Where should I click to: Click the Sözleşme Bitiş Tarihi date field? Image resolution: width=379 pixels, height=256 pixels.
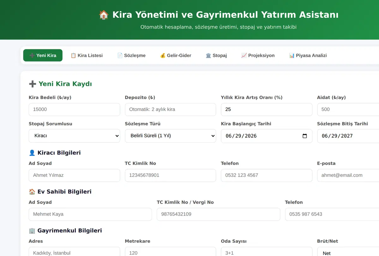click(348, 136)
